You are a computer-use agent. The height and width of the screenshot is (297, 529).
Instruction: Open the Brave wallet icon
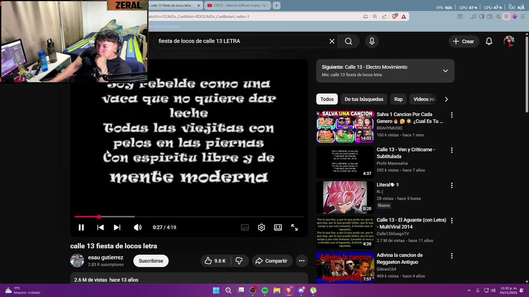(x=490, y=16)
